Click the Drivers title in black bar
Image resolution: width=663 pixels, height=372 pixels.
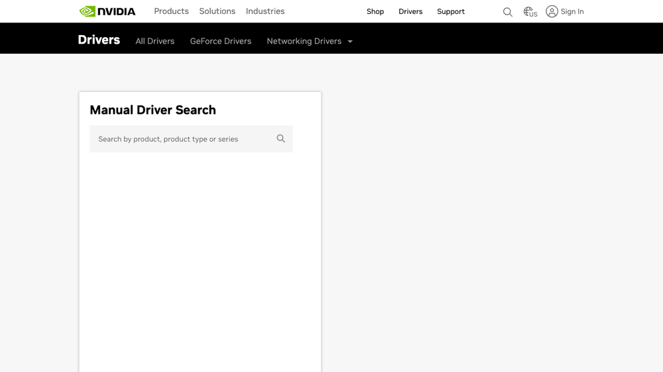(99, 40)
